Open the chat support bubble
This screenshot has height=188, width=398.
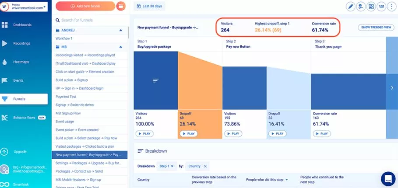[388, 179]
